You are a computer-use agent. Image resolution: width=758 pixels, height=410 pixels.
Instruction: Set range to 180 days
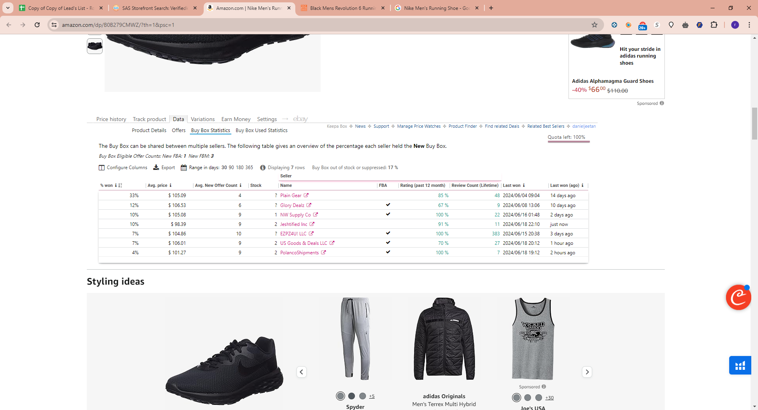click(240, 168)
